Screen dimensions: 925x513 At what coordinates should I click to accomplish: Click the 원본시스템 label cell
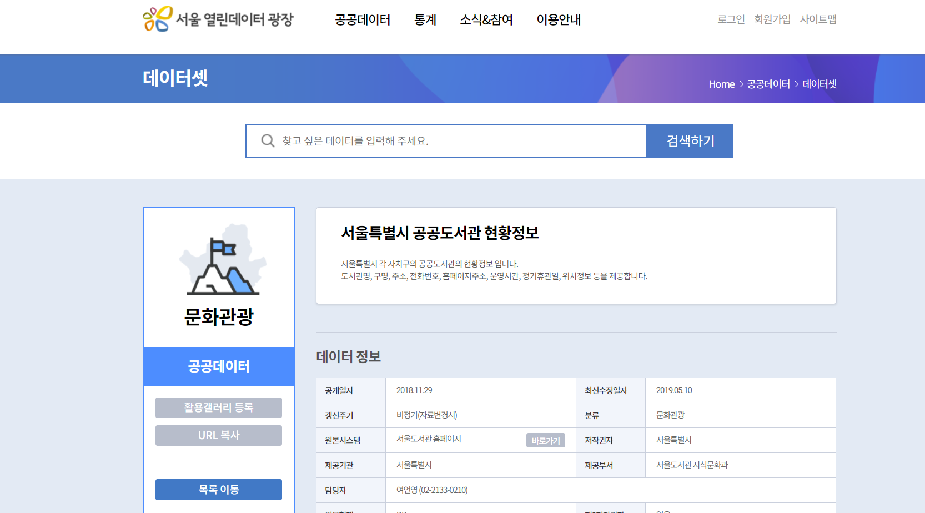point(351,440)
